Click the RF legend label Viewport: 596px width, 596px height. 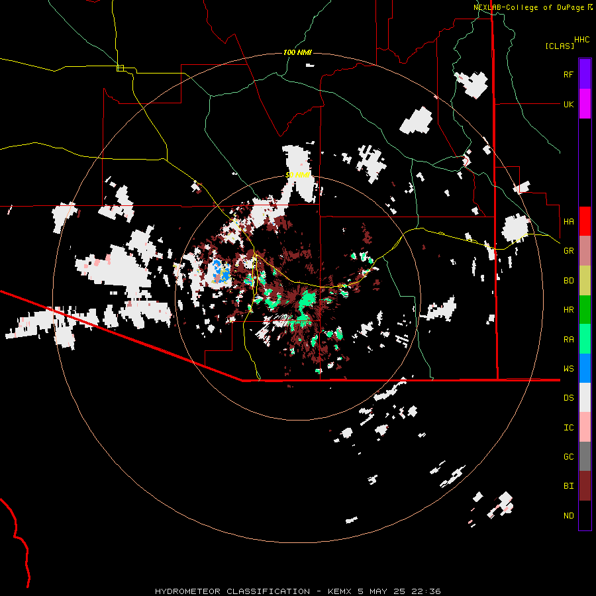coord(568,74)
